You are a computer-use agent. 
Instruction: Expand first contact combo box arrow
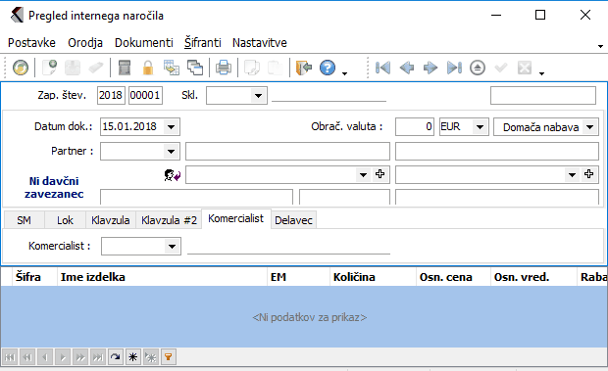363,175
